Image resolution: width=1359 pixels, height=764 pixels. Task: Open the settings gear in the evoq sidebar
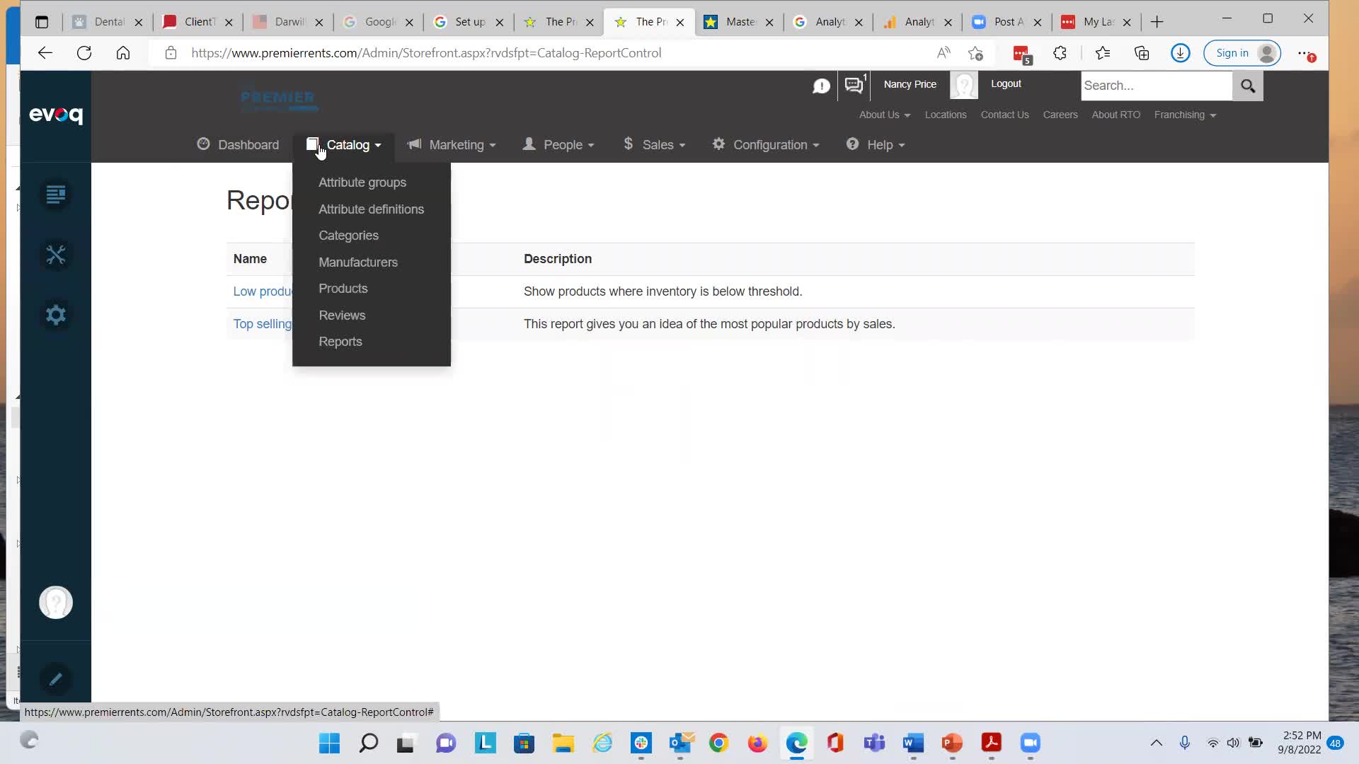[56, 315]
